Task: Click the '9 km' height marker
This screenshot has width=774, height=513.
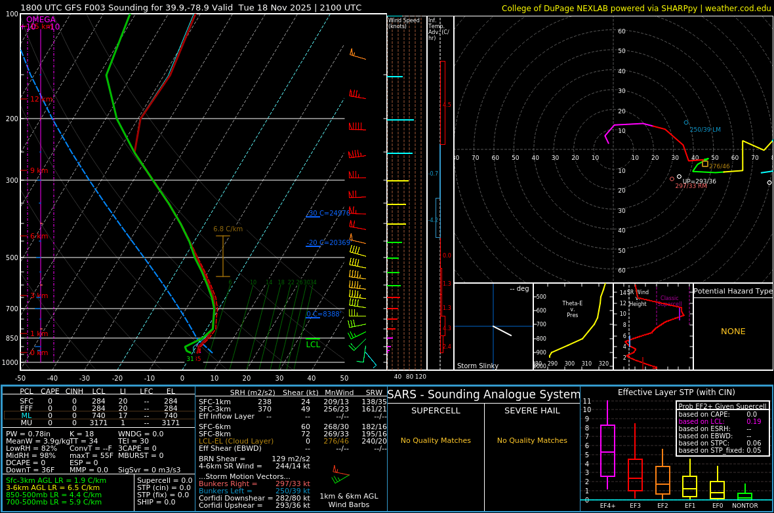Action: [x=39, y=170]
